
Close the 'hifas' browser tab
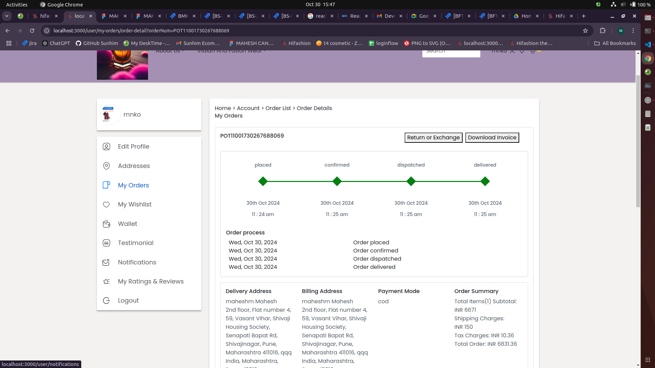(x=56, y=16)
